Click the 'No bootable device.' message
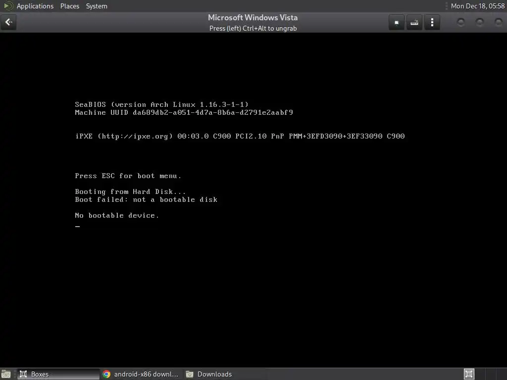 click(117, 216)
